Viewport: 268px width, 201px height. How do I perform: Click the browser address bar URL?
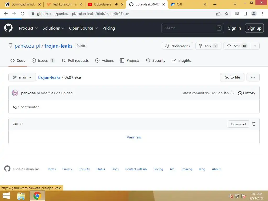(83, 14)
